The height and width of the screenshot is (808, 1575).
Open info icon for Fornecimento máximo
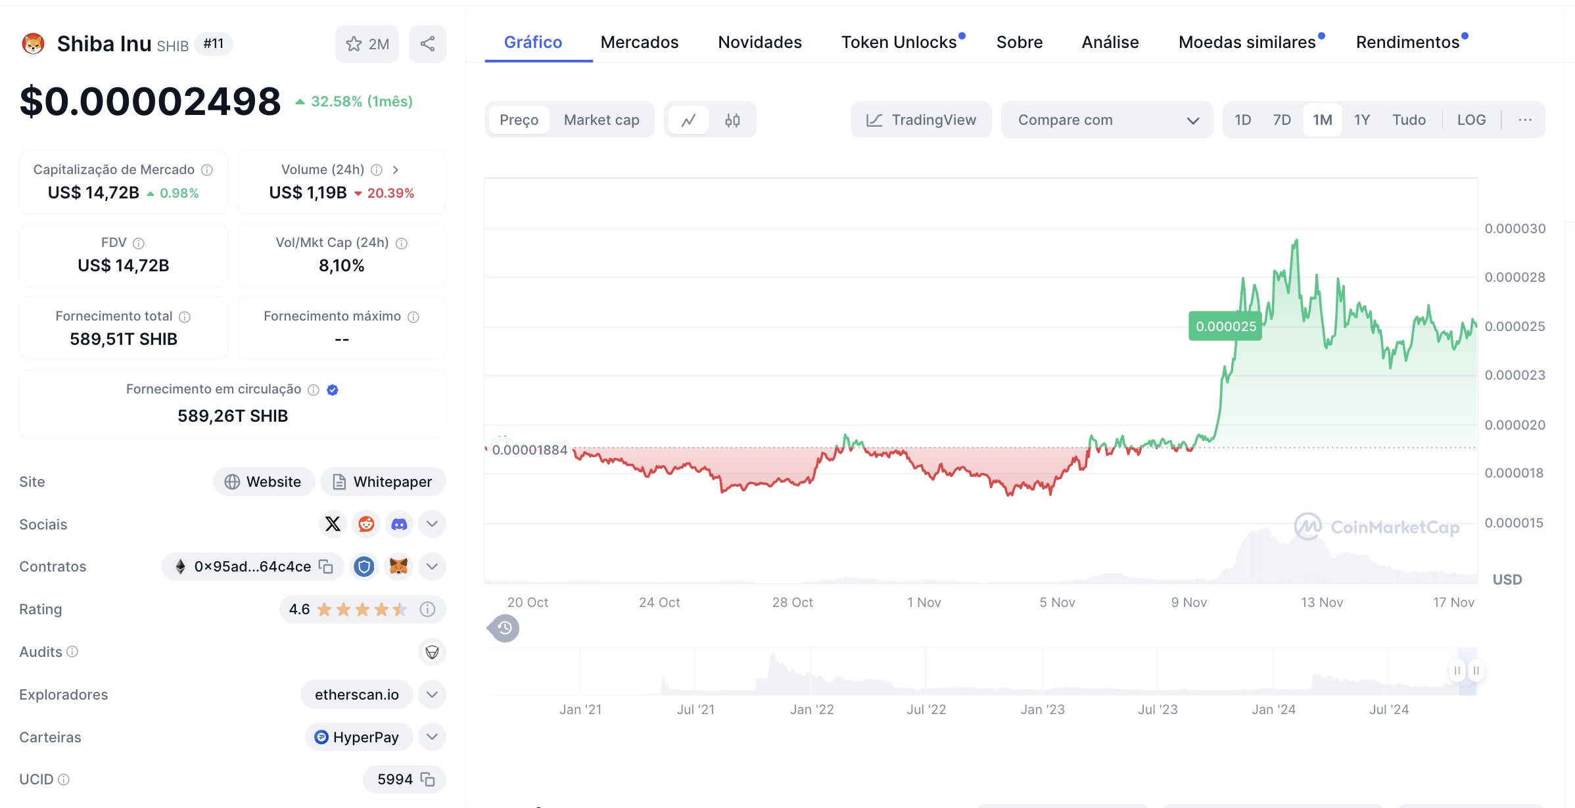(413, 317)
